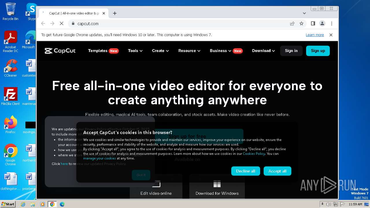Click the Learn more link
This screenshot has height=208, width=370.
(x=315, y=35)
